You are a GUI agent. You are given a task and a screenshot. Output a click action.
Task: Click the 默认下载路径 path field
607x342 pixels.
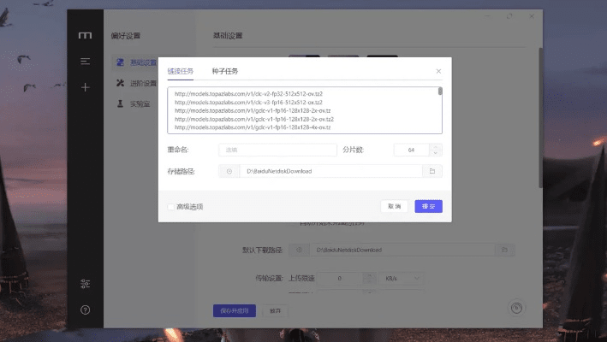(x=402, y=250)
